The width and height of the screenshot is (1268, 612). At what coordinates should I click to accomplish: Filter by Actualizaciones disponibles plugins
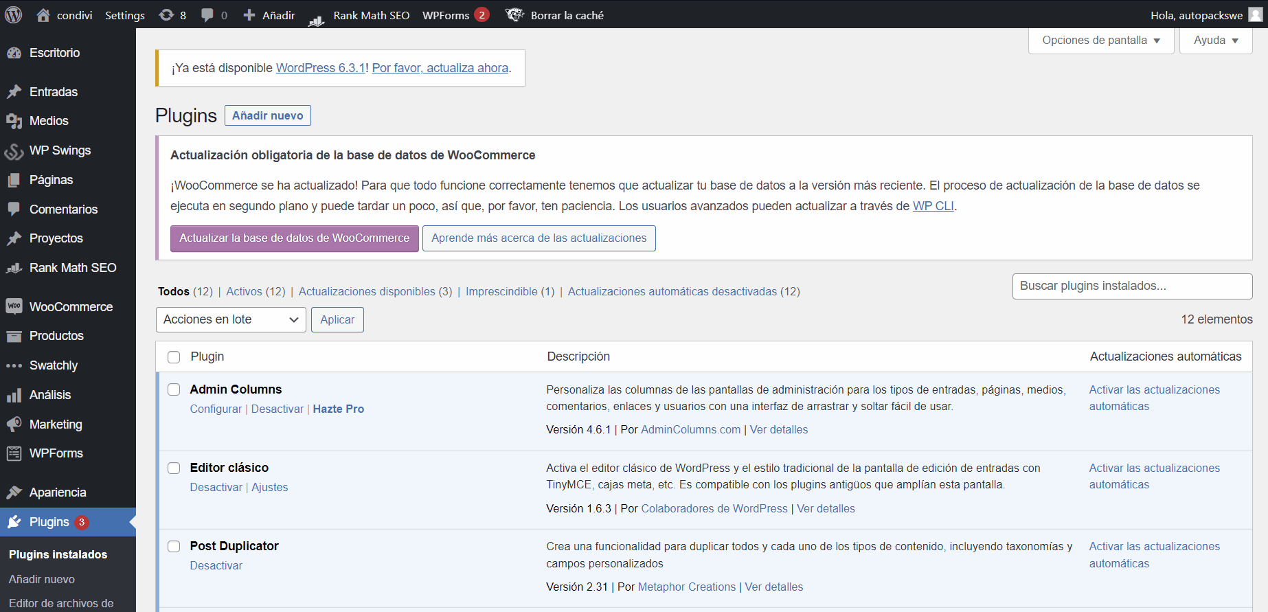(367, 291)
